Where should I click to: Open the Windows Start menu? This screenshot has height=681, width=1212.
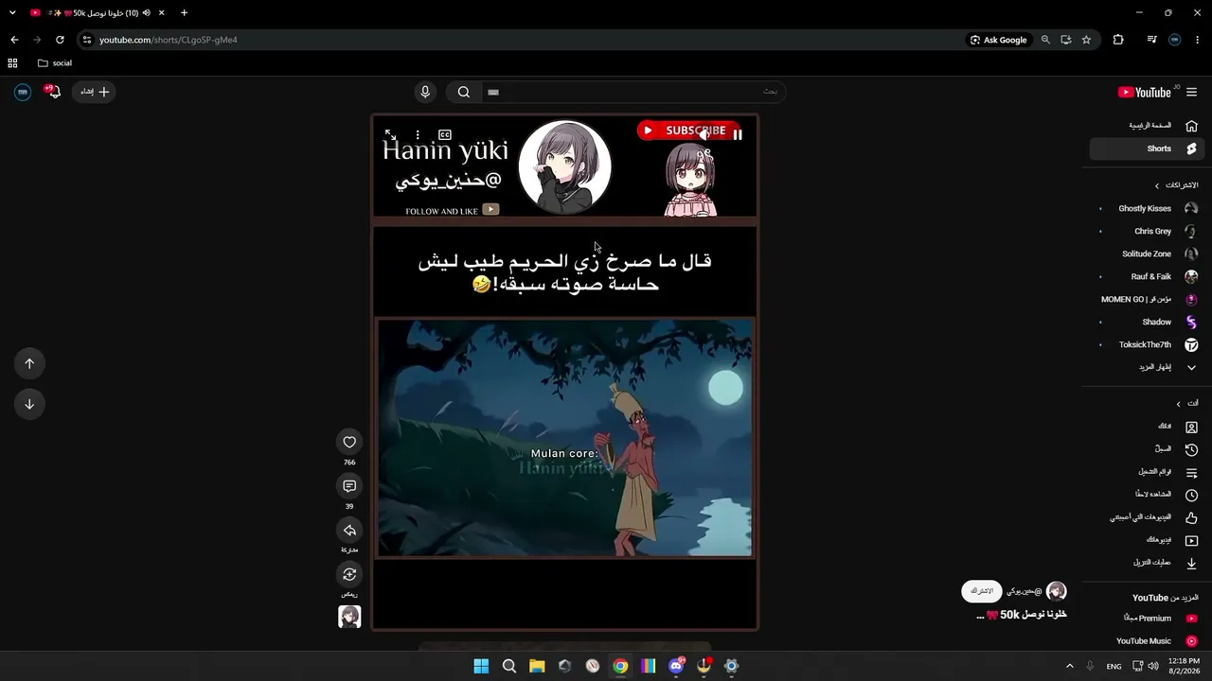(481, 666)
